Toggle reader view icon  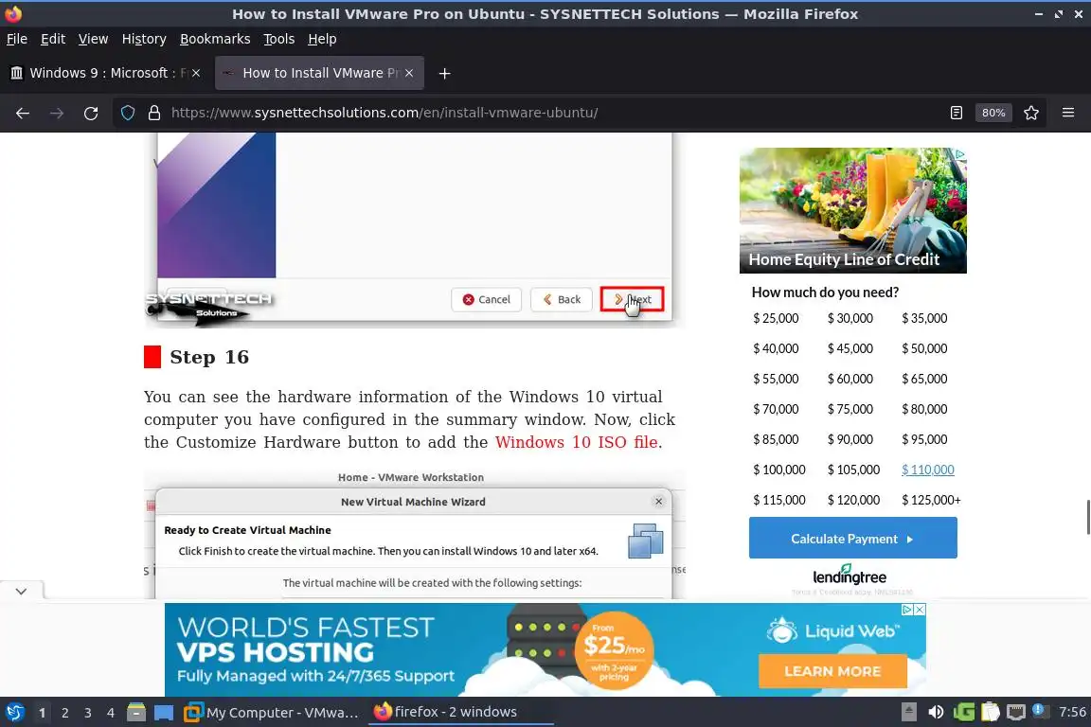click(x=956, y=113)
